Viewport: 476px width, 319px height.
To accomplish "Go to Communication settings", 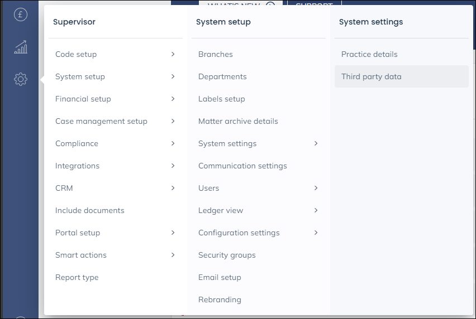I will (x=242, y=166).
